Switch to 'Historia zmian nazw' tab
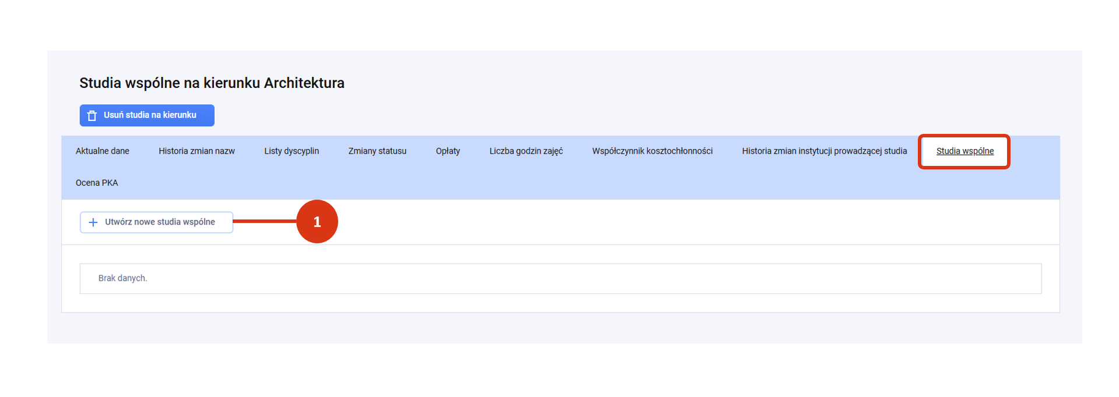The height and width of the screenshot is (397, 1119). point(197,151)
